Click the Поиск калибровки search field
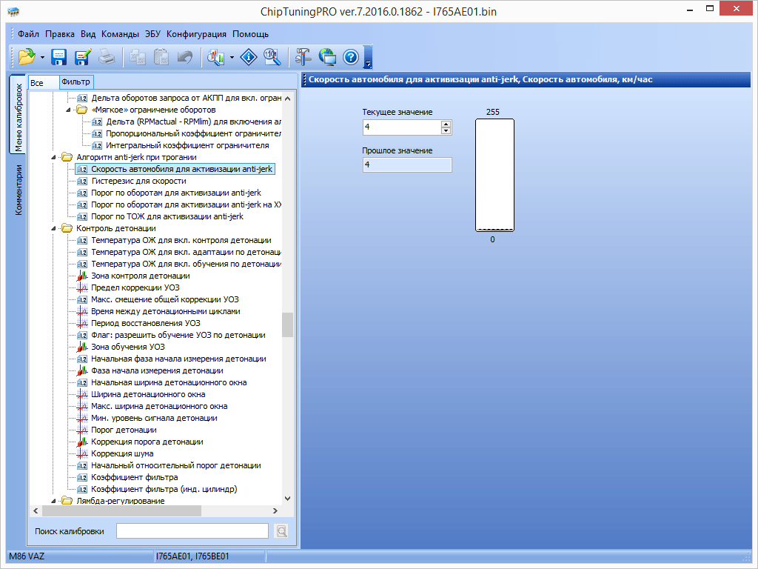This screenshot has height=569, width=758. click(x=192, y=530)
